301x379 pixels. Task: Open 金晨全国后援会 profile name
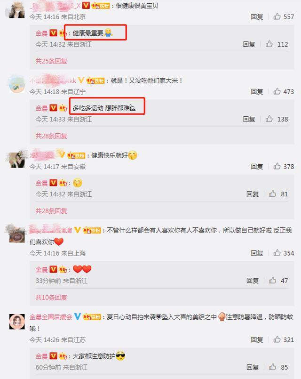pyautogui.click(x=51, y=317)
